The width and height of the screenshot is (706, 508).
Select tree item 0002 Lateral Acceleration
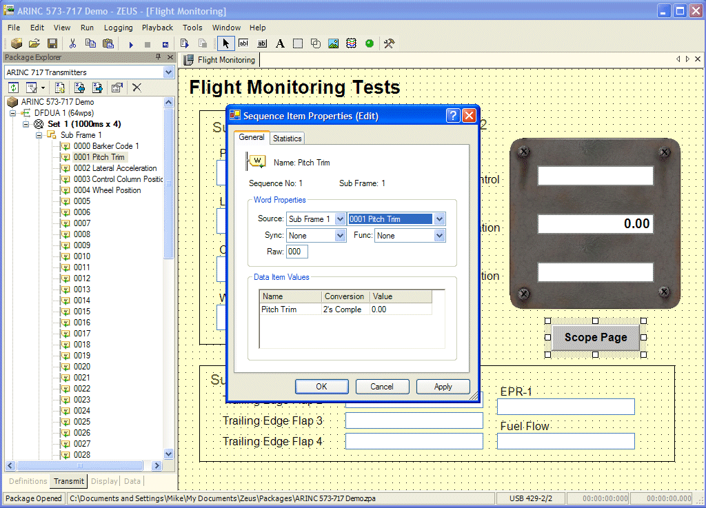coord(115,168)
